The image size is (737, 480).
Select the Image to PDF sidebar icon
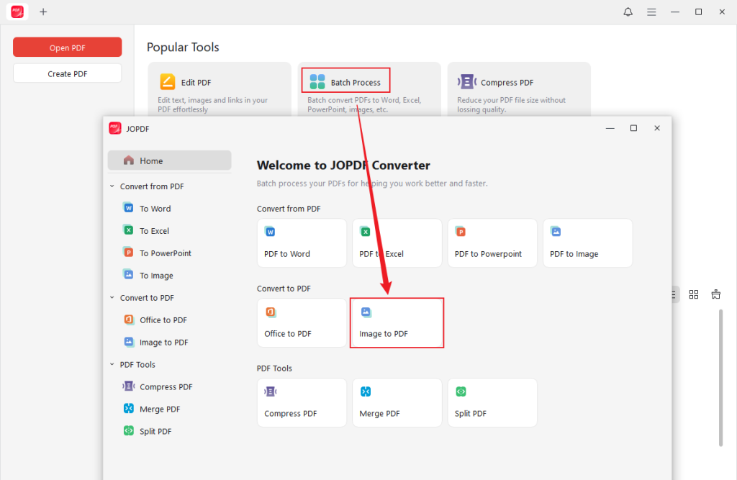click(130, 342)
